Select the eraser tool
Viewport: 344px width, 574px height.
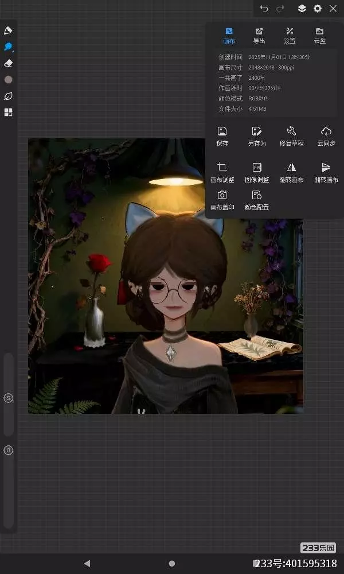(8, 63)
